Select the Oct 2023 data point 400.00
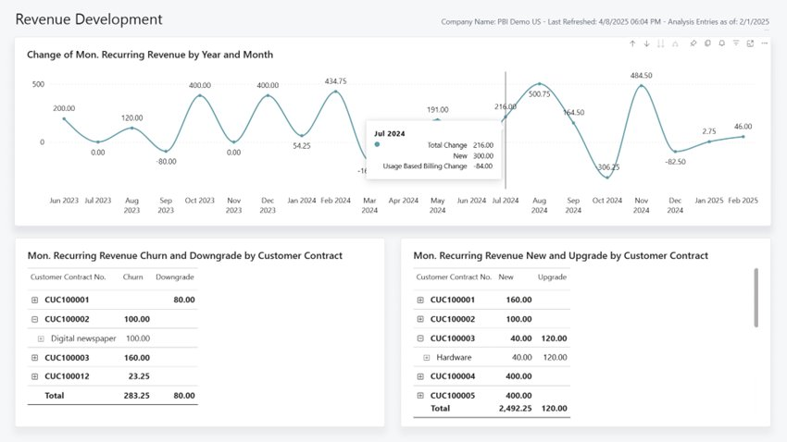787x442 pixels. (200, 95)
